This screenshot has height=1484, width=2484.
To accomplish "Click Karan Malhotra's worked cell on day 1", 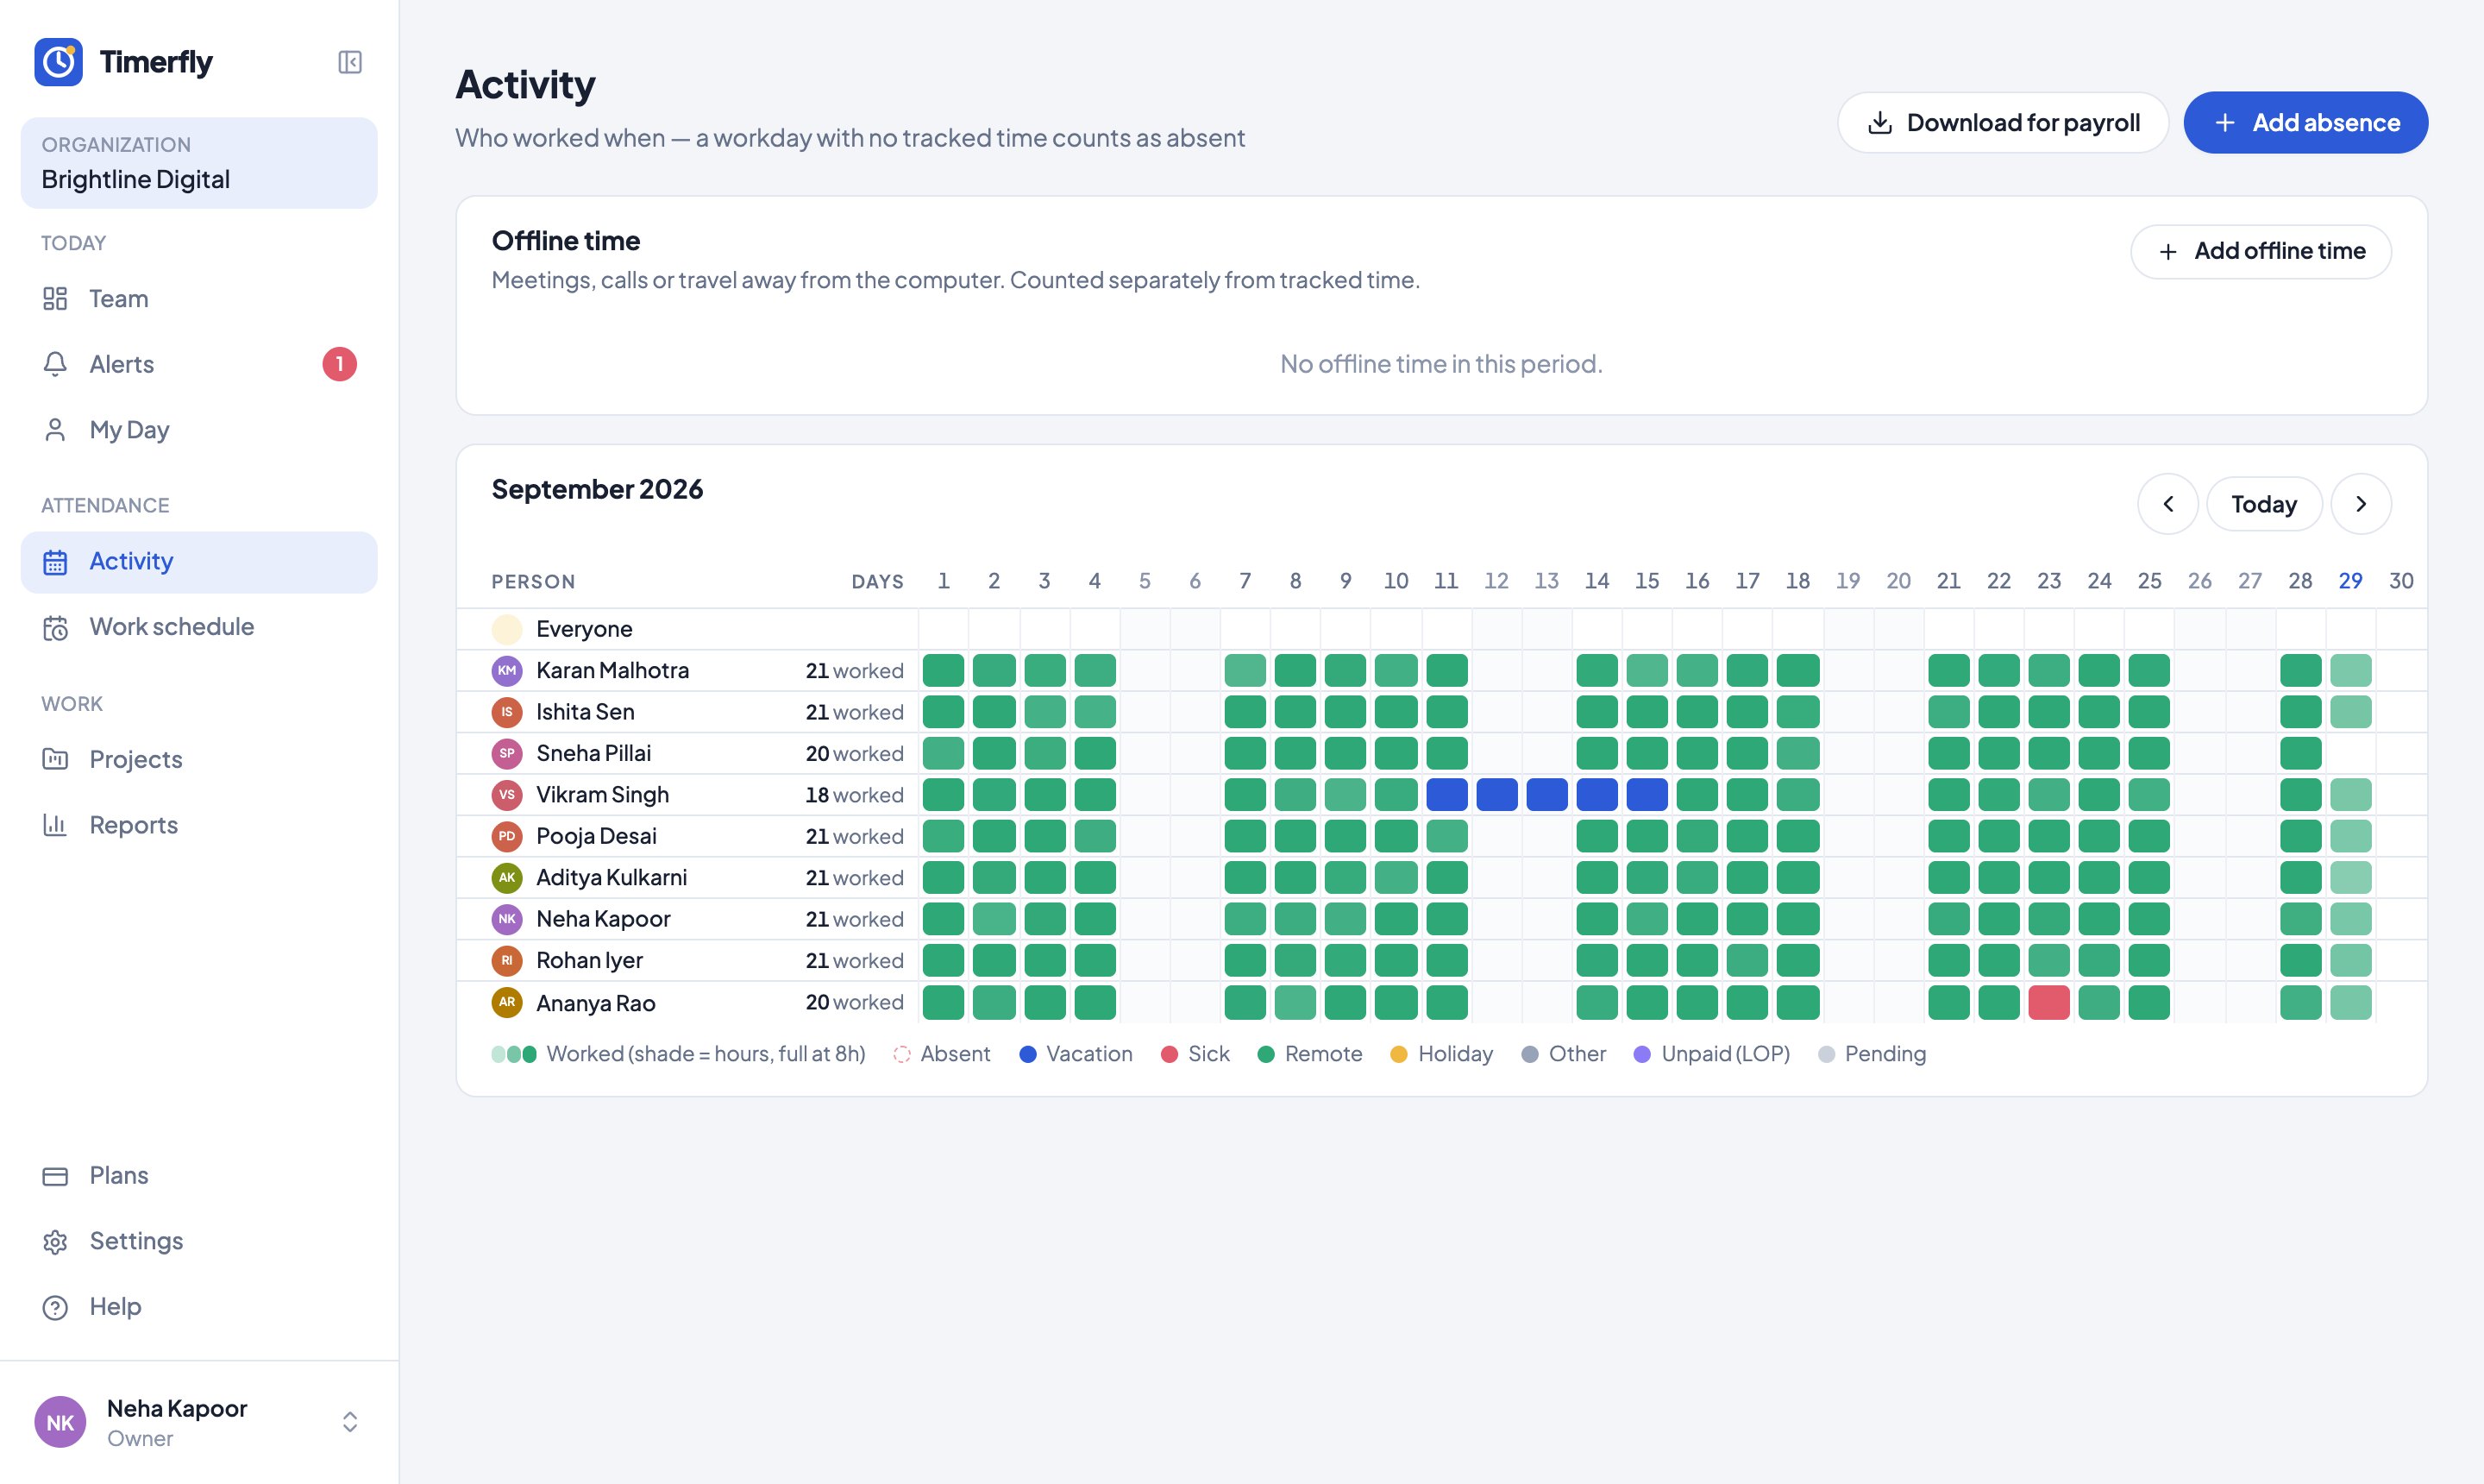I will (x=944, y=670).
